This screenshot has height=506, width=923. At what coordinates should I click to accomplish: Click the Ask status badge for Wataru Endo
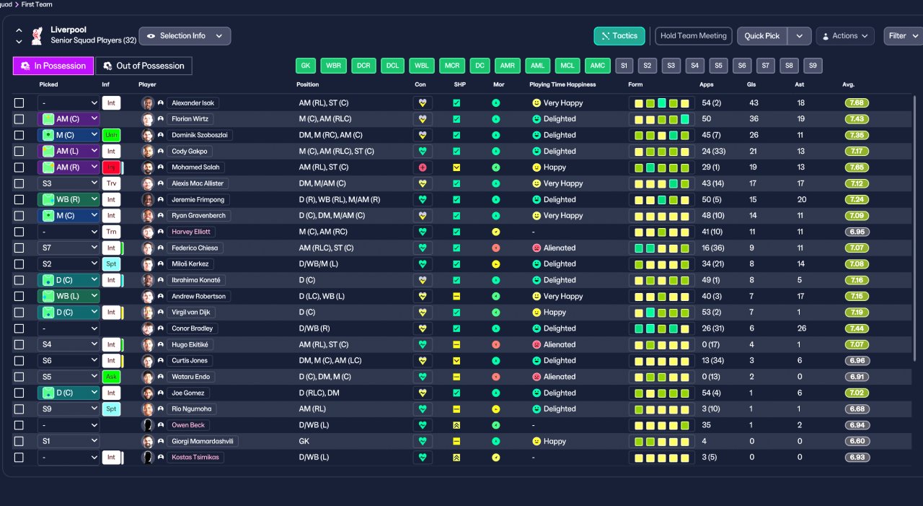coord(111,377)
